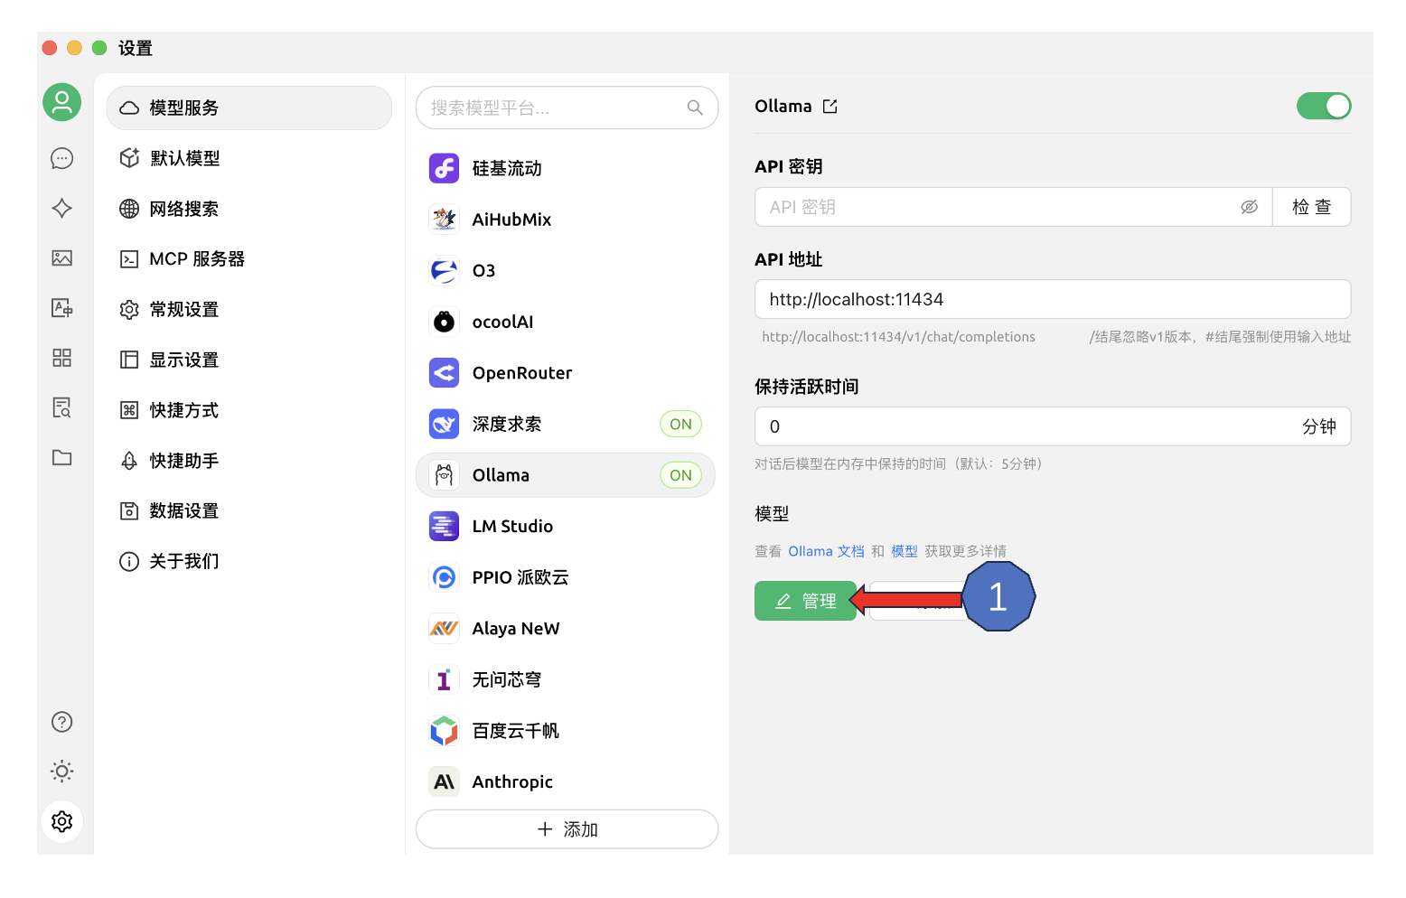
Task: Open the 默认模型 settings section
Action: (249, 158)
